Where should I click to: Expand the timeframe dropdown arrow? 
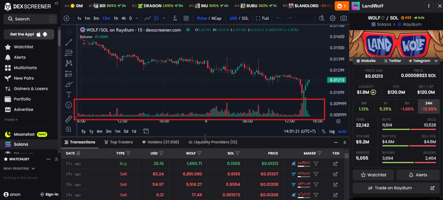tap(137, 18)
